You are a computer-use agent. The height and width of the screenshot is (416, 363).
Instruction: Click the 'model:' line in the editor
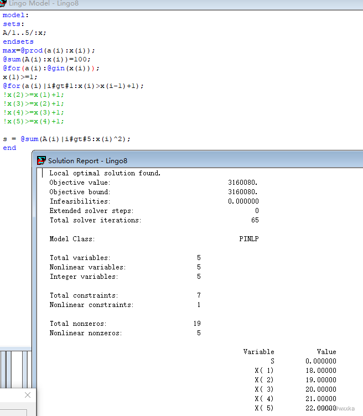[15, 15]
